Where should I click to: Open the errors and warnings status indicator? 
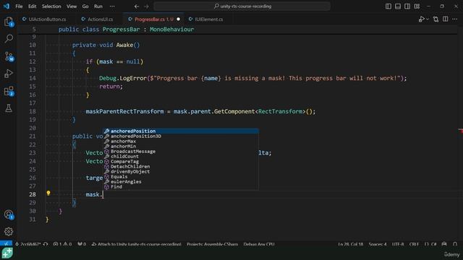[62, 244]
